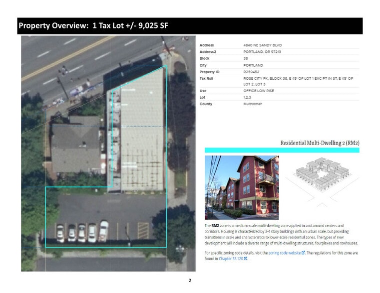380x293 pixels.
Task: Click the PORTLAND, OR 97213 Address2 value
Action: pos(262,52)
